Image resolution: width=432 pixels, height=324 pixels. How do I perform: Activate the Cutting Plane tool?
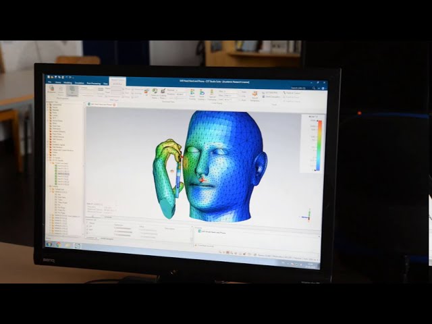pos(163,94)
